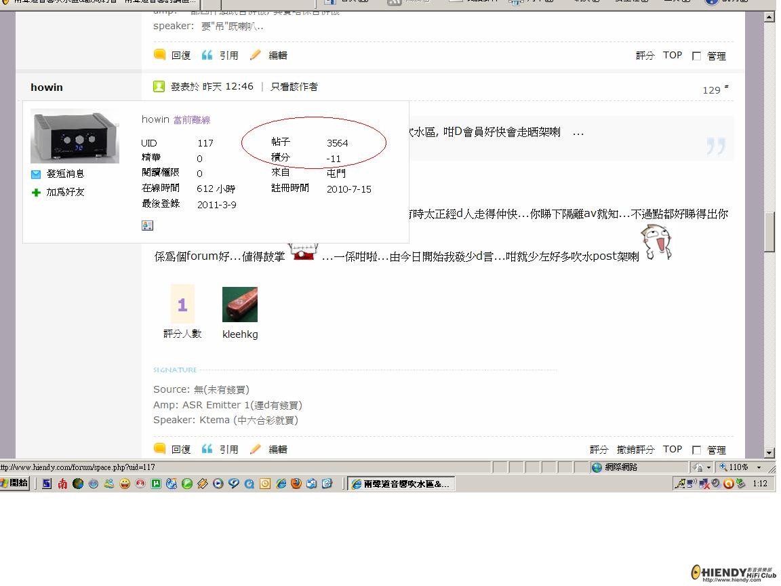Launch the red 南 icon in quick launch
This screenshot has height=586, width=781.
62,484
